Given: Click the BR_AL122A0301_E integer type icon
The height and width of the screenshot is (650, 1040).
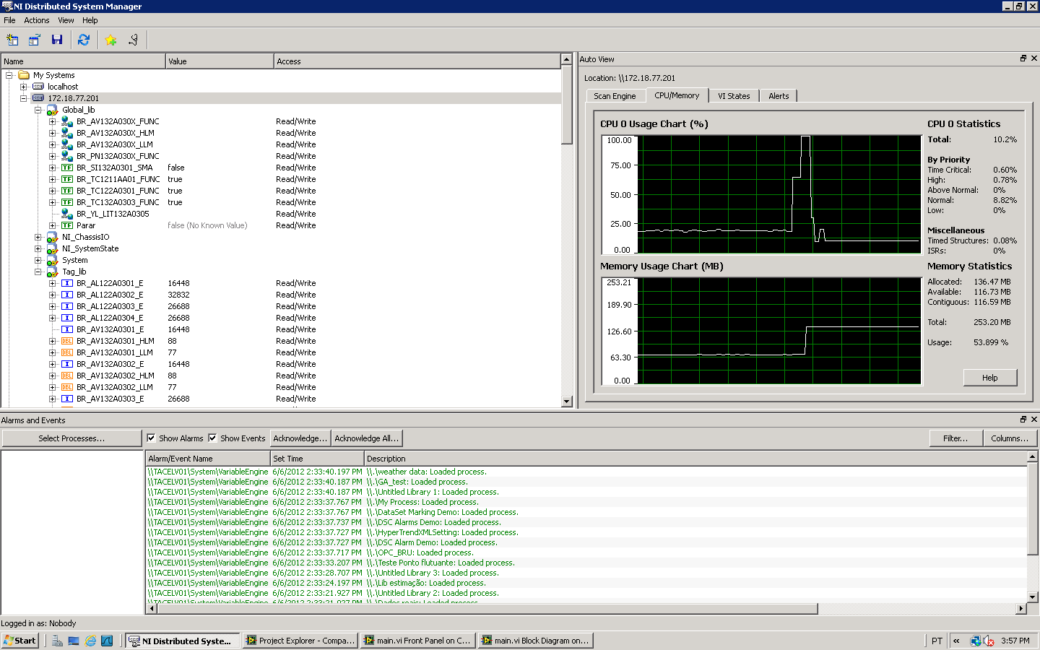Looking at the screenshot, I should pyautogui.click(x=66, y=283).
